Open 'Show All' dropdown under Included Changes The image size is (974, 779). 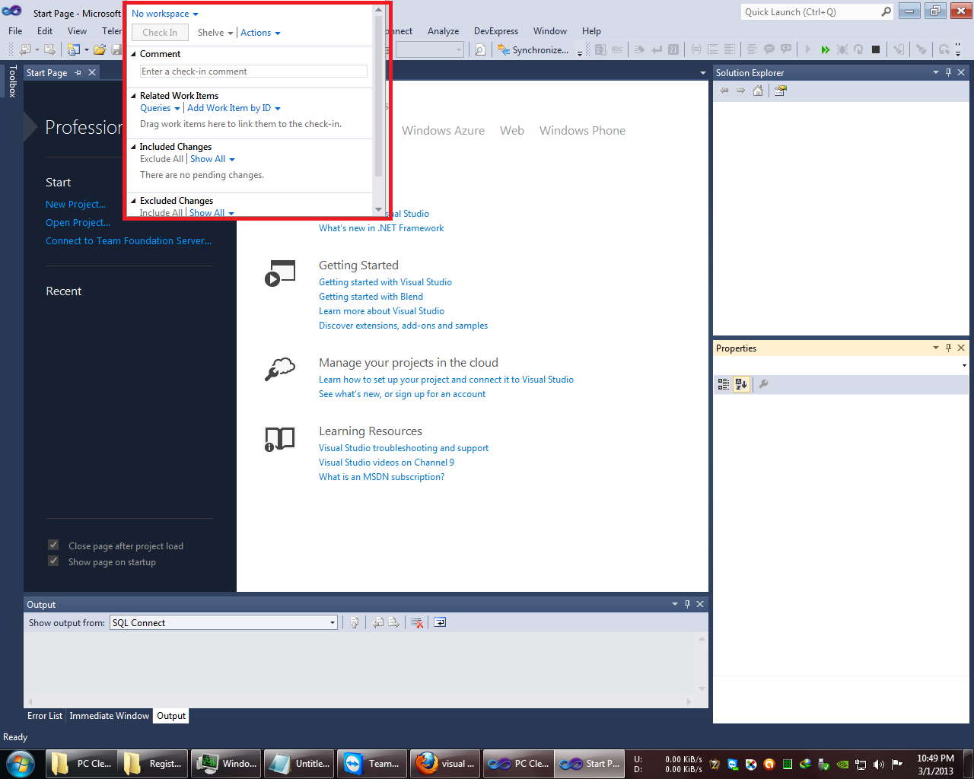(x=212, y=159)
